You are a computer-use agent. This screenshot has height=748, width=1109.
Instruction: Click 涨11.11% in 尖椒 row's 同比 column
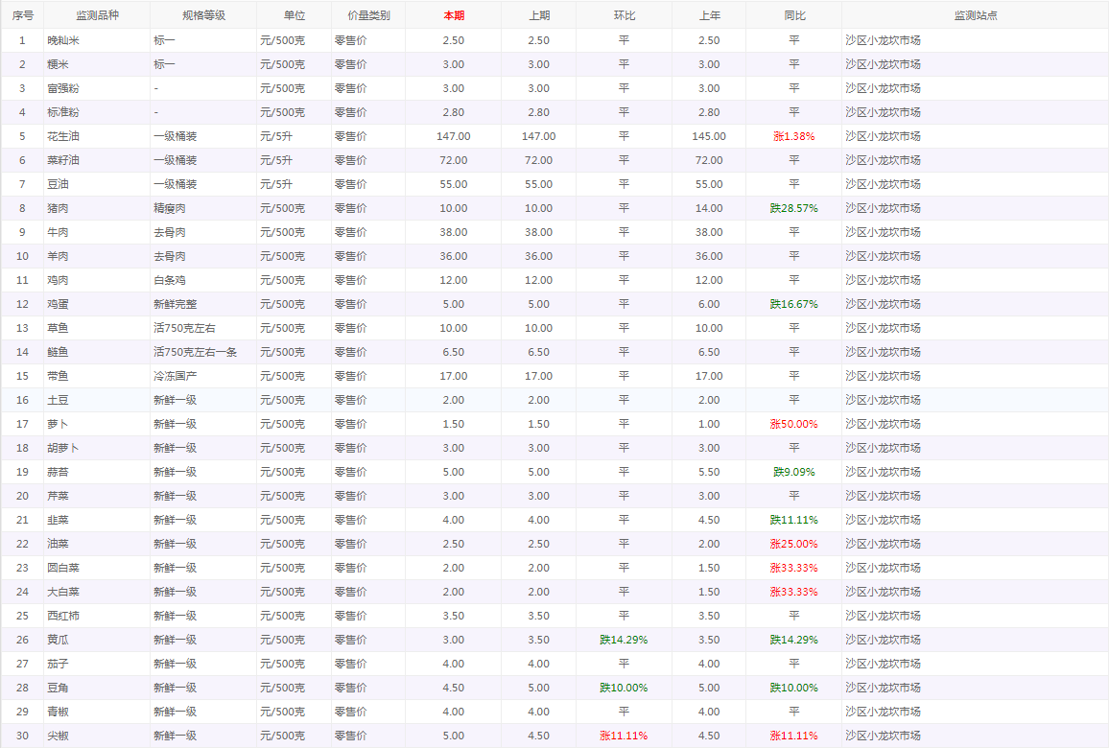pyautogui.click(x=793, y=736)
